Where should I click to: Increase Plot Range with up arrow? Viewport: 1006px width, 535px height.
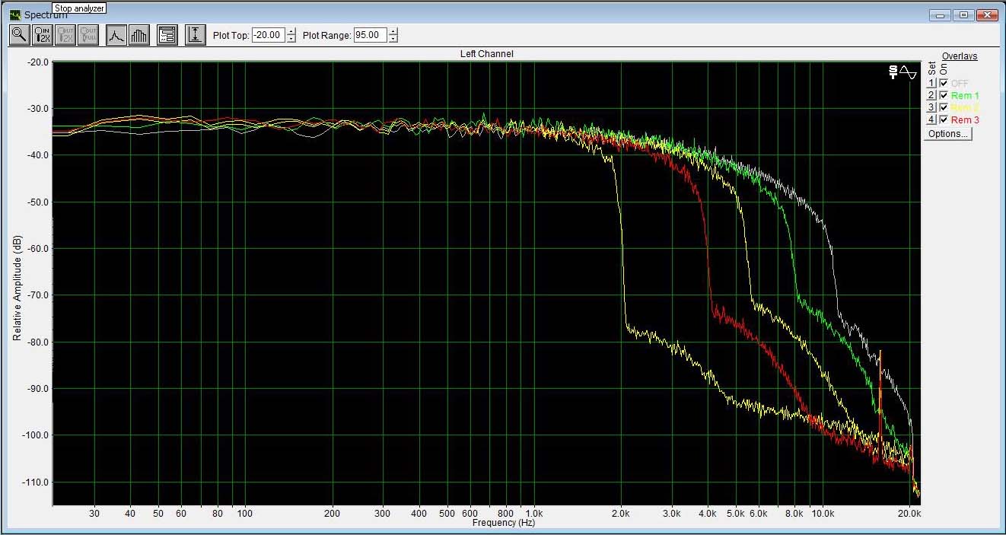pyautogui.click(x=393, y=31)
